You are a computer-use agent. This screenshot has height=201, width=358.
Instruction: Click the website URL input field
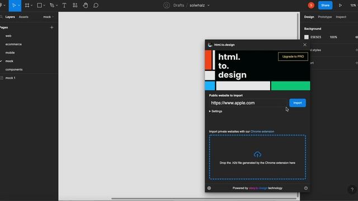click(248, 103)
